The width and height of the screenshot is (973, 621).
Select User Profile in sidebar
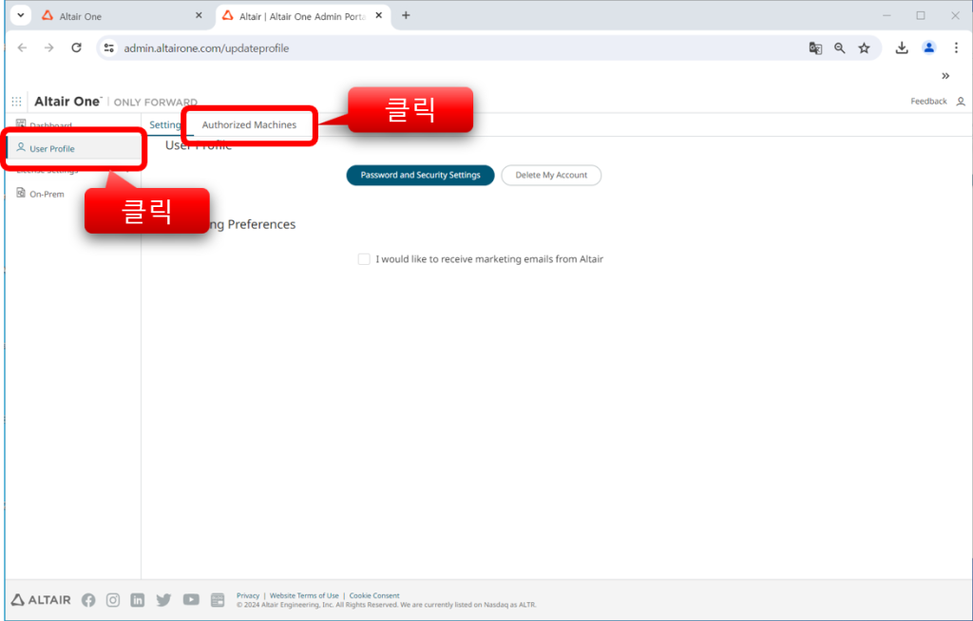click(73, 148)
